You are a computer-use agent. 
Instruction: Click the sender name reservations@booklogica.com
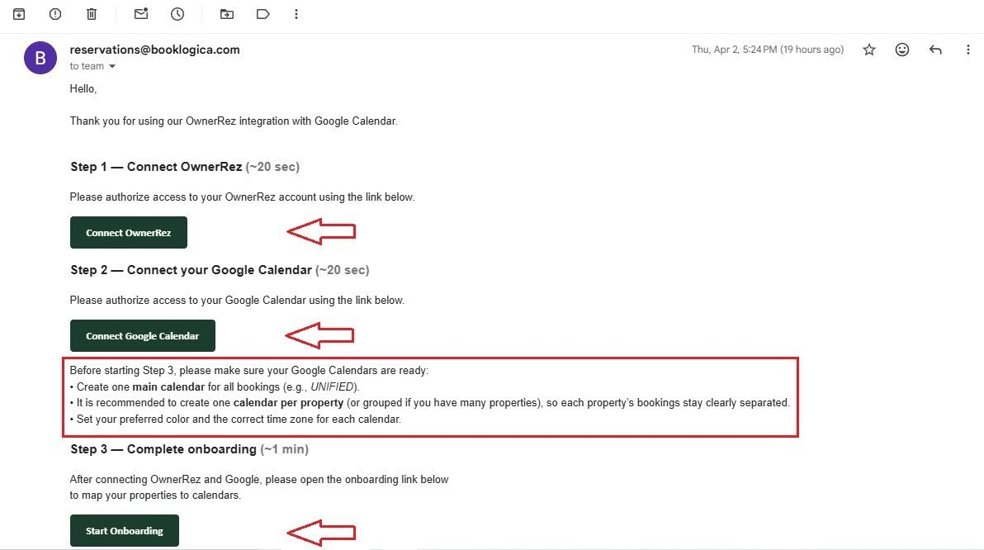[x=154, y=50]
